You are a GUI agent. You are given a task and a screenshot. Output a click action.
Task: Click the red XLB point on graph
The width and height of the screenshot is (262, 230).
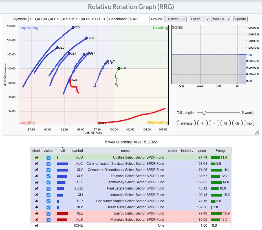[x=70, y=80]
